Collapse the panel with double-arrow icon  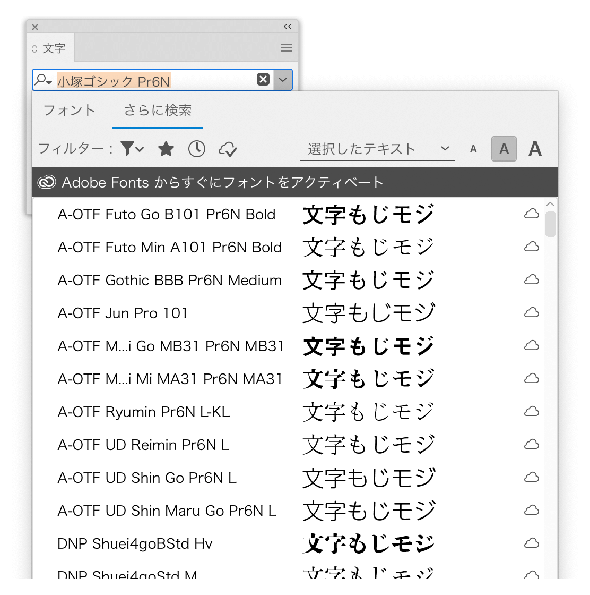coord(288,27)
